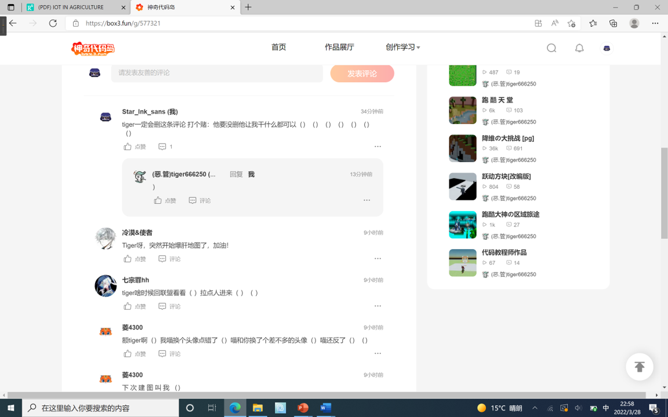Screen dimensions: 668x417
Task: Click the box3.fun site logo
Action: tap(93, 49)
